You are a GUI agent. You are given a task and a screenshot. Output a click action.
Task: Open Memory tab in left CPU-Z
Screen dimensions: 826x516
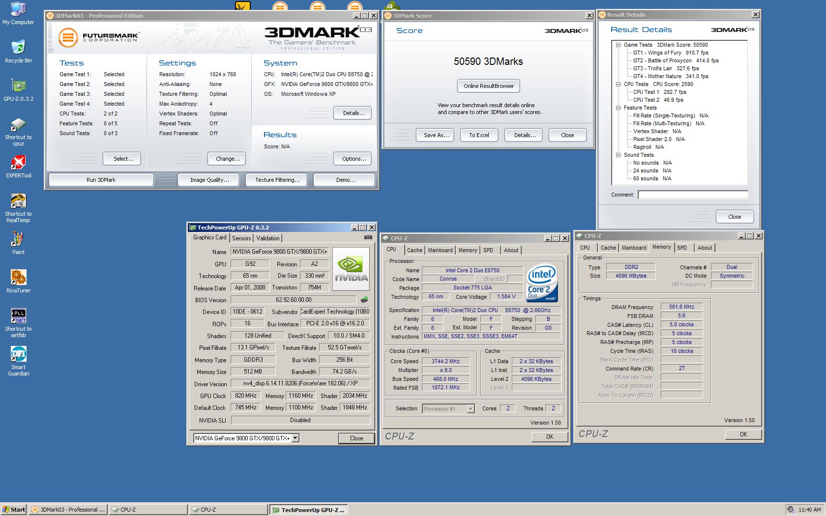pos(468,250)
